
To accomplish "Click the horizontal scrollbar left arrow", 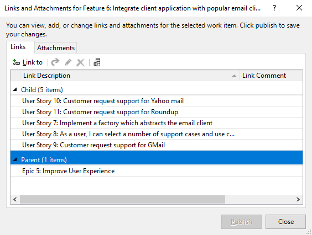I will tap(15, 199).
